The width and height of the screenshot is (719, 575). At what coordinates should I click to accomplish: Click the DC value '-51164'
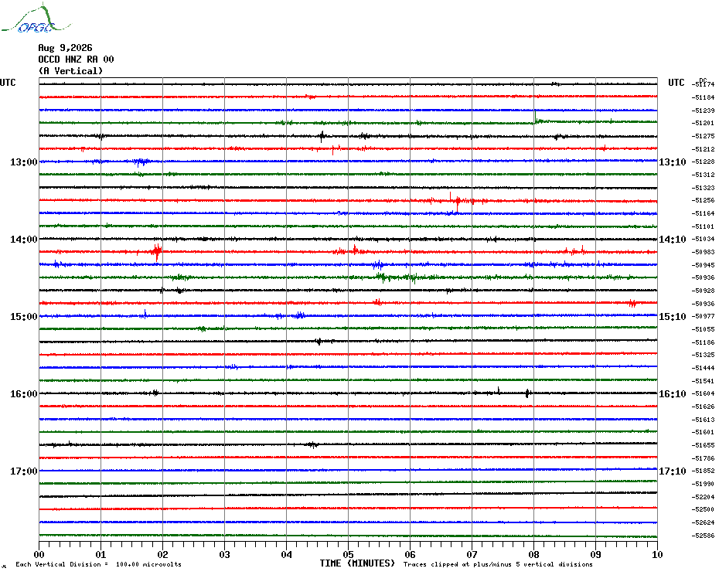point(704,213)
